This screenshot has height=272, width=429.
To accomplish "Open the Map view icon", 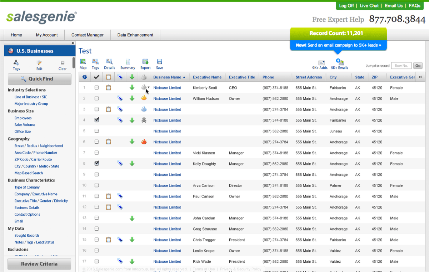I will click(83, 62).
